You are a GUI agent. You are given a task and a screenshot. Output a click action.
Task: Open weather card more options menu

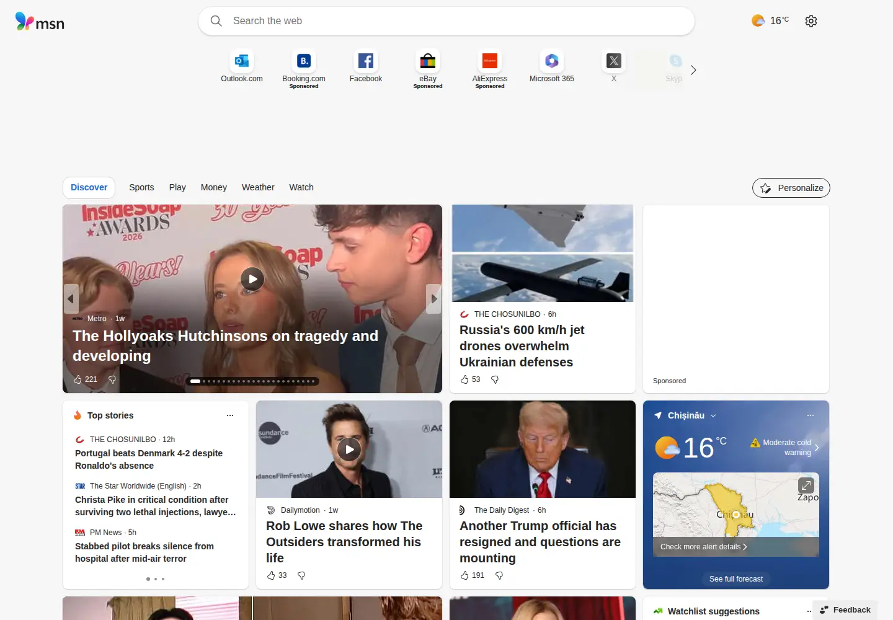coord(811,415)
